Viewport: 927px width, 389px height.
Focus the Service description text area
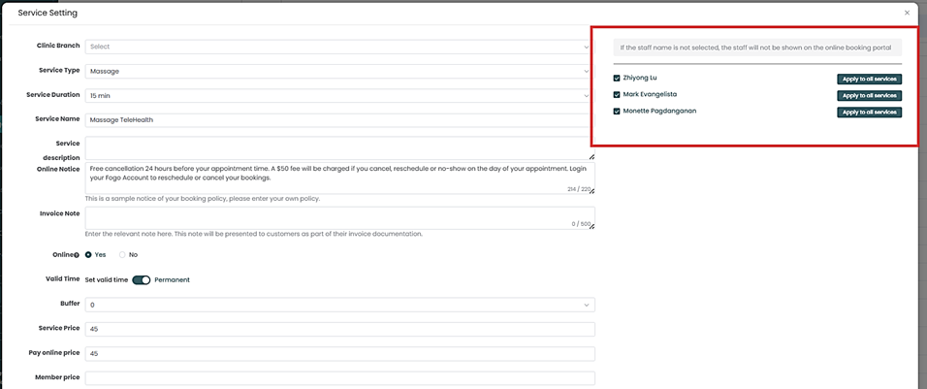(x=339, y=147)
